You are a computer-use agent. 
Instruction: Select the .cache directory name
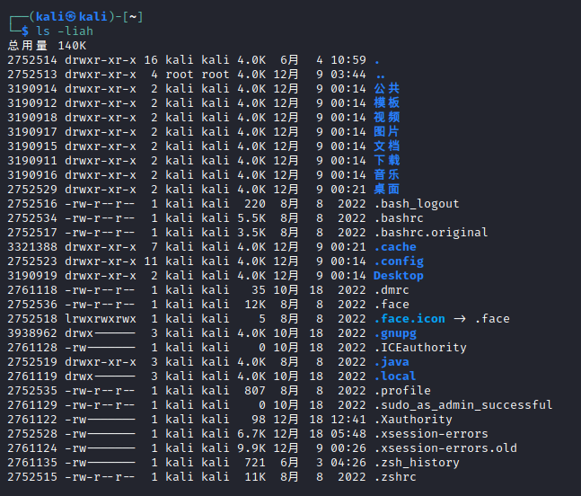[x=394, y=246]
